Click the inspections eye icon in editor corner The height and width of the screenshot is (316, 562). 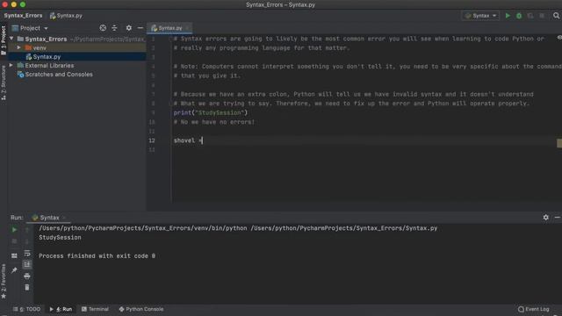559,38
